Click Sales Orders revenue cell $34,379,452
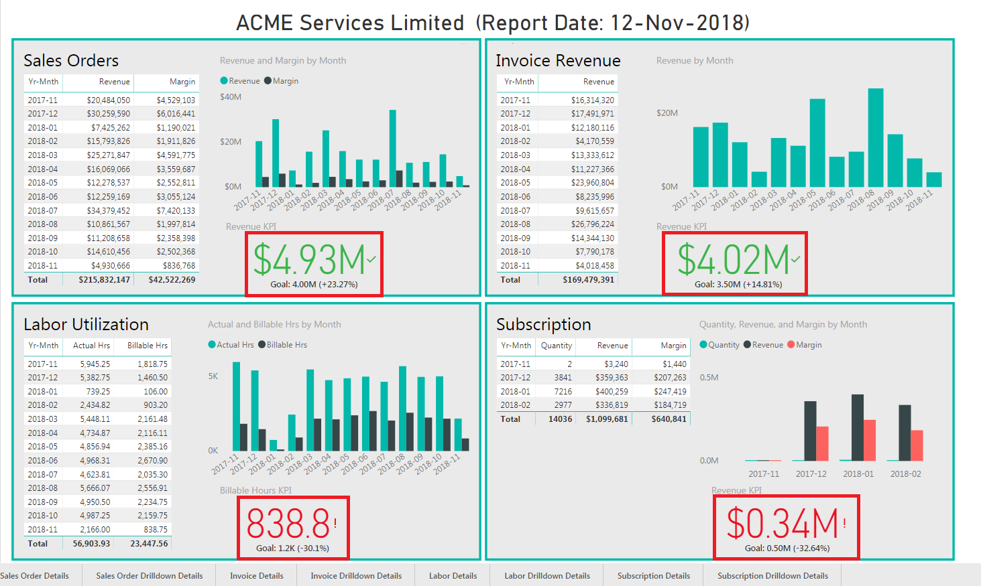Screen dimensions: 981x586 (x=108, y=211)
